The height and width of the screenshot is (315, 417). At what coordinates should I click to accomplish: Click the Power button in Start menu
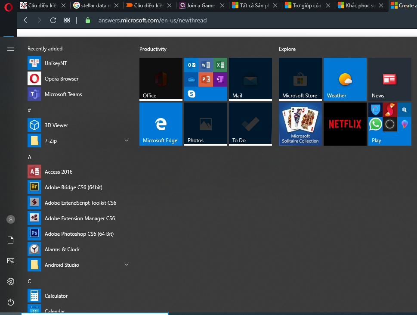[11, 302]
